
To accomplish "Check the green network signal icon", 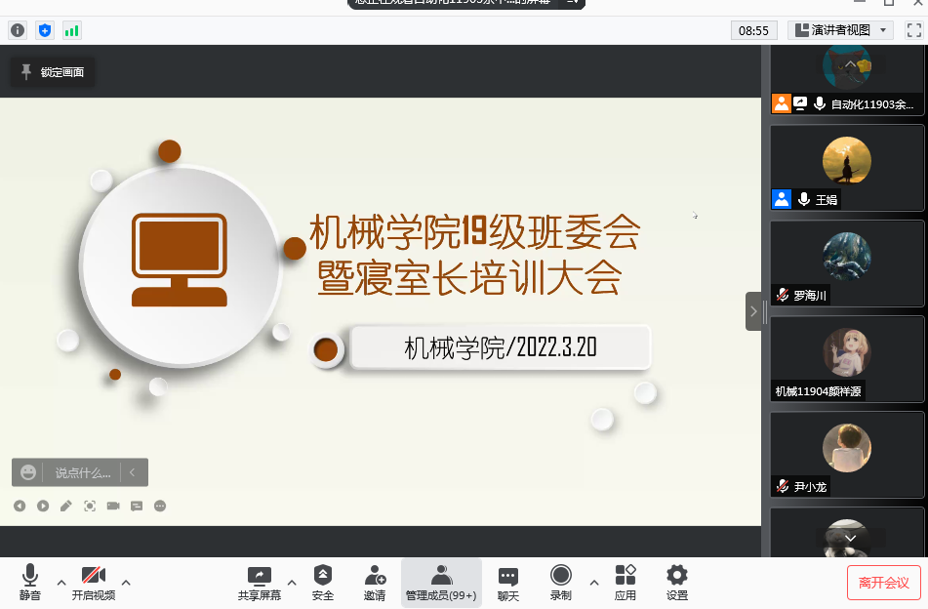I will [x=72, y=30].
